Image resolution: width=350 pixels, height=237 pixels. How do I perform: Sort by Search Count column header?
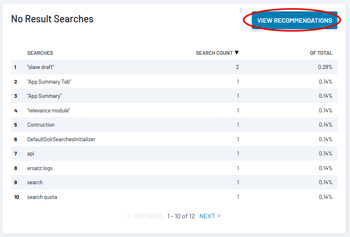coord(214,53)
